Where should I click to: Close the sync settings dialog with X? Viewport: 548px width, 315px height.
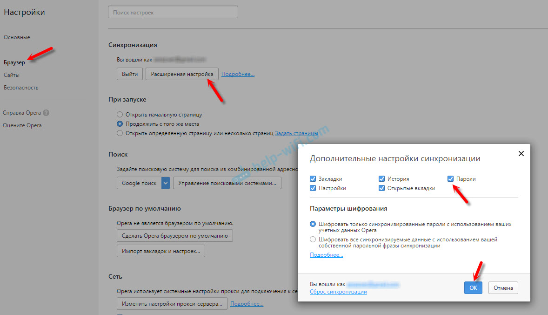pyautogui.click(x=521, y=153)
